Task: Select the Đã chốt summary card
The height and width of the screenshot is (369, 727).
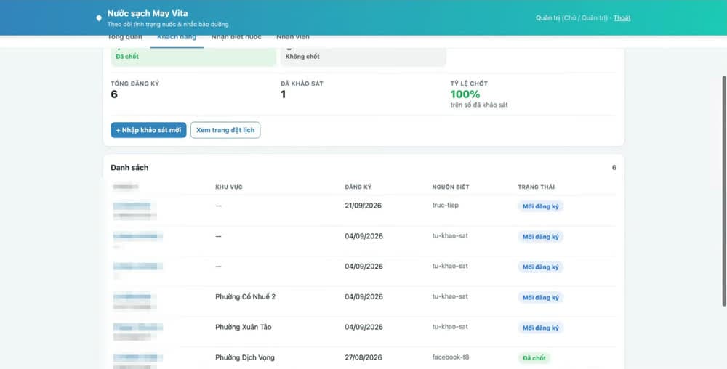Action: [x=193, y=57]
